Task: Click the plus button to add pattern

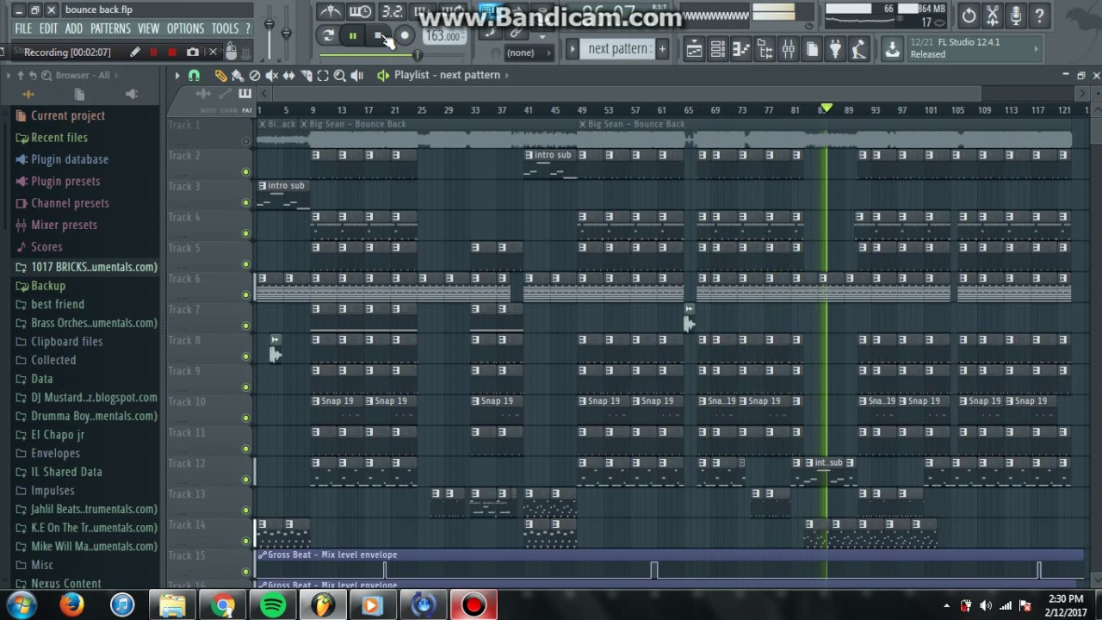Action: 662,49
